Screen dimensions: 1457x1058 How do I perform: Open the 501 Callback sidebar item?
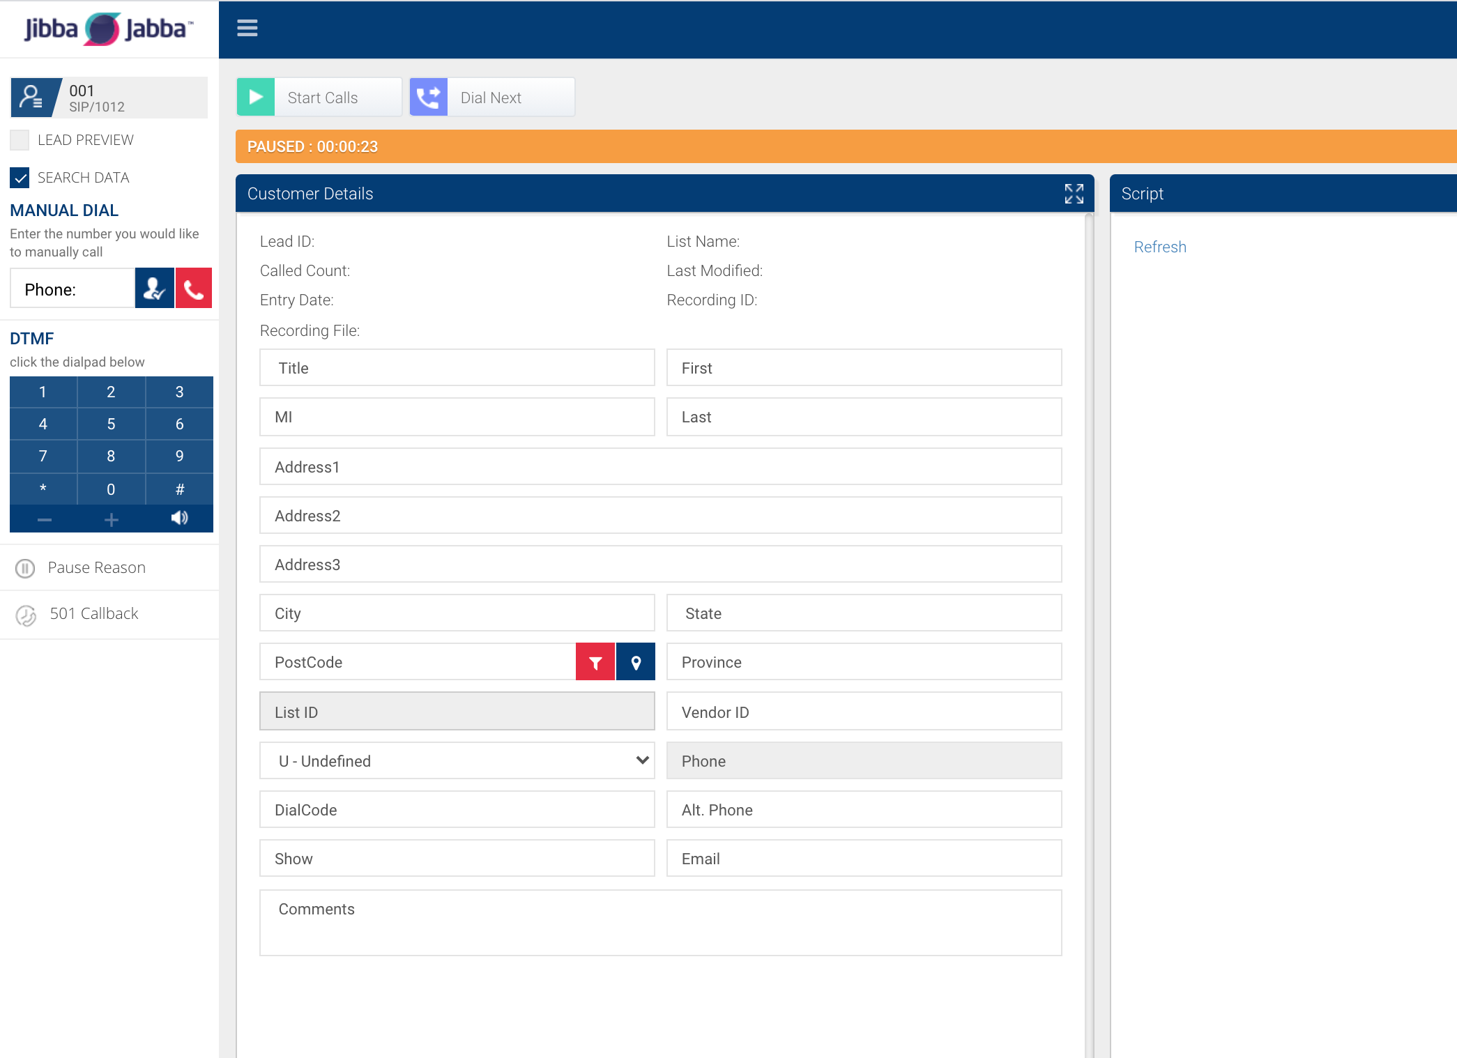pyautogui.click(x=93, y=614)
